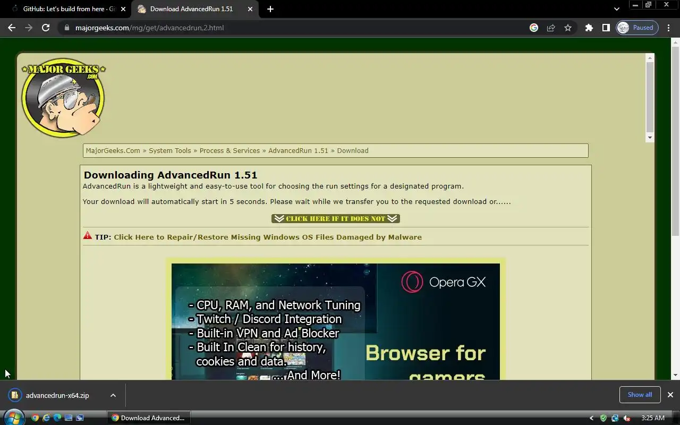Close the GitHub tab
Image resolution: width=680 pixels, height=425 pixels.
(123, 9)
